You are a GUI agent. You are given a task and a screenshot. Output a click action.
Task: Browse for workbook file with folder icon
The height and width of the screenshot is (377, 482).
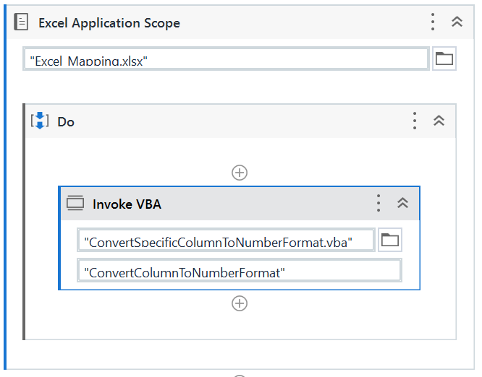pos(444,59)
